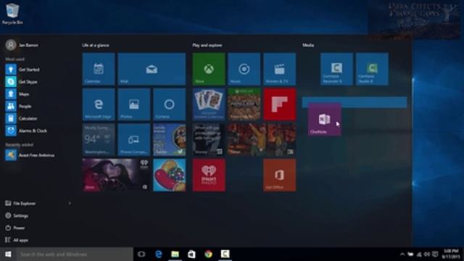
Task: Open the volume control in tray
Action: (427, 254)
